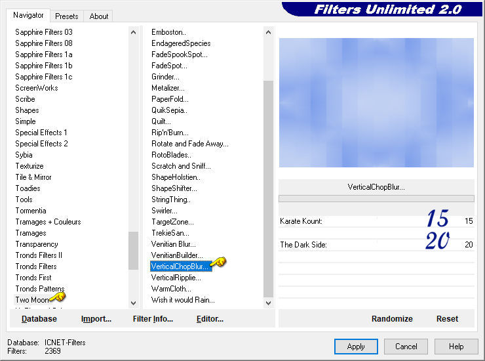Screen dimensions: 485x361
Task: Select Rotate and Fade Away... filter
Action: point(190,144)
